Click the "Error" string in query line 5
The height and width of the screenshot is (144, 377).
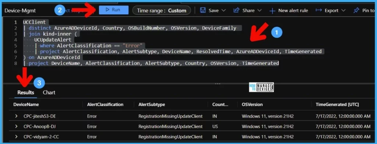pyautogui.click(x=133, y=45)
